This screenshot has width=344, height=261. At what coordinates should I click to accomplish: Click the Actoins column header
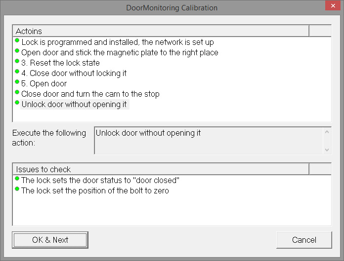coord(161,31)
